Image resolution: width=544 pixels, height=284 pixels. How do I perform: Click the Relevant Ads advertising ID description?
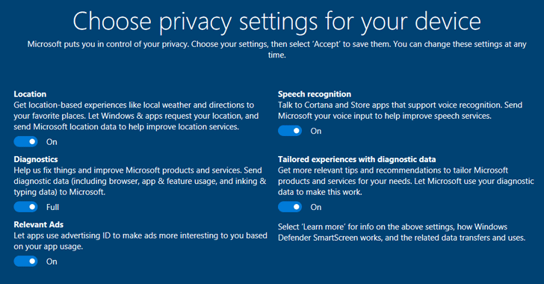(x=140, y=241)
